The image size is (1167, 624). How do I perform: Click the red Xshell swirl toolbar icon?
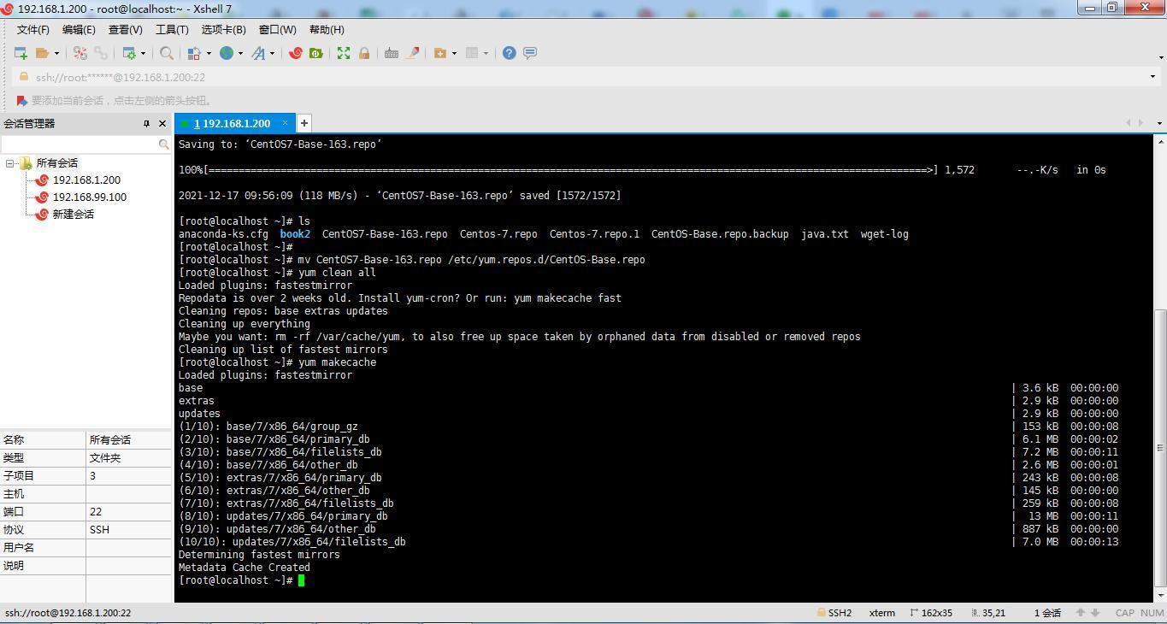click(x=296, y=53)
